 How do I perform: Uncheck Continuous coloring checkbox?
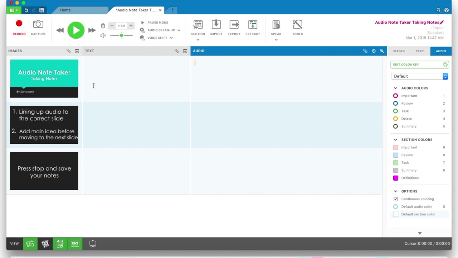pos(395,199)
